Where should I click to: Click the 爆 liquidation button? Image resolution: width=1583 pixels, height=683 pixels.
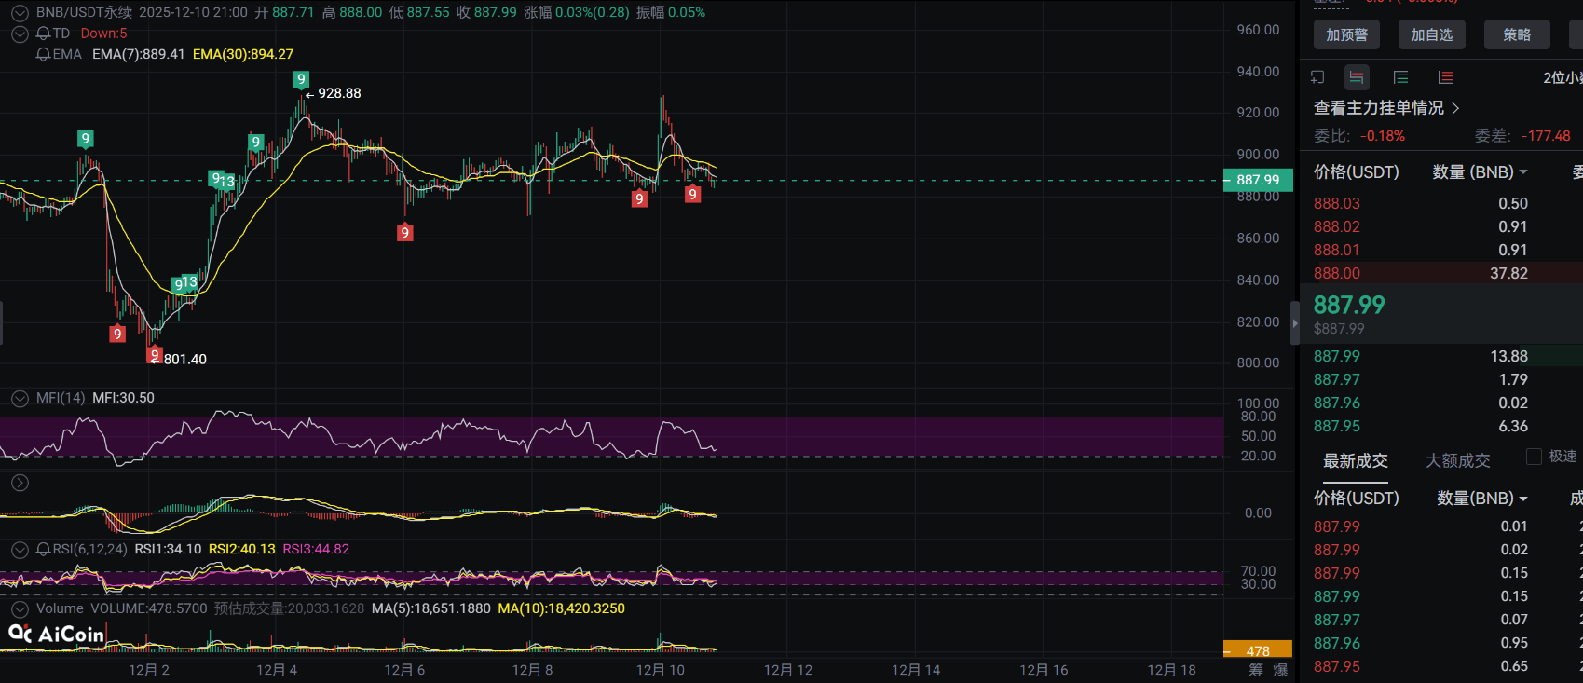click(1280, 670)
